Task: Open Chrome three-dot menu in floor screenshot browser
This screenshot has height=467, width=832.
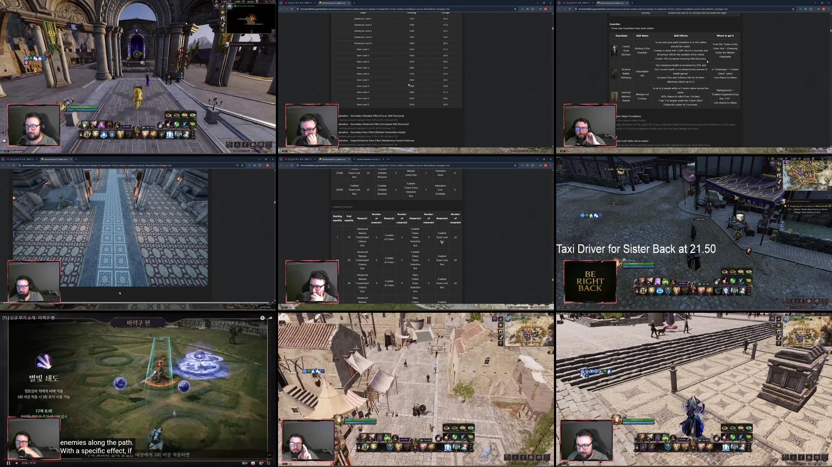Action: point(272,165)
